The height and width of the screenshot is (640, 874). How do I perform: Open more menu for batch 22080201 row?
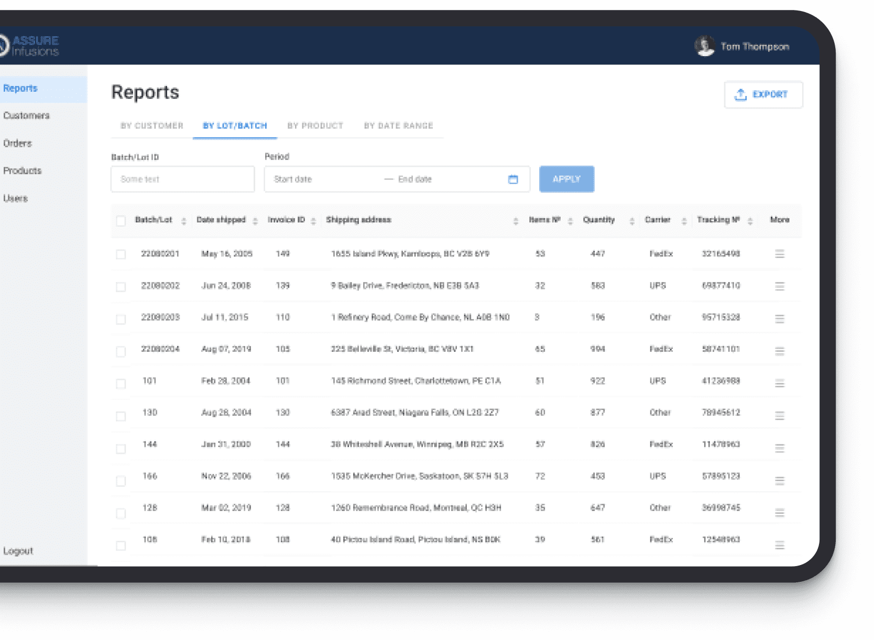click(779, 254)
